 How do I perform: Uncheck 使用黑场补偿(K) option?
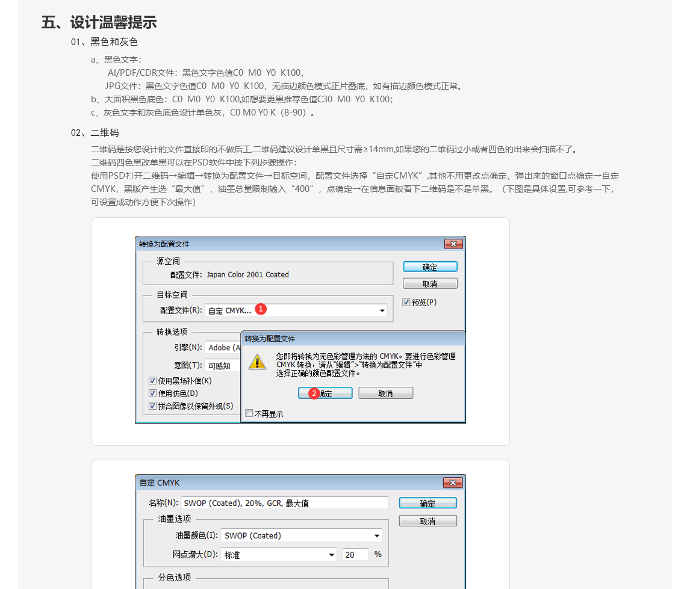[x=153, y=381]
